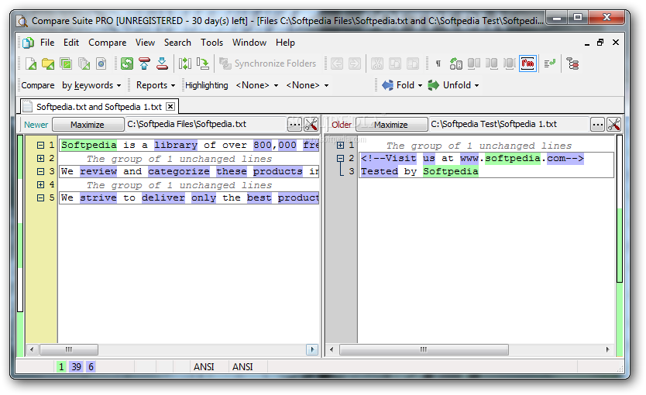Open the Edit menu
Screen dimensions: 646x395
71,43
